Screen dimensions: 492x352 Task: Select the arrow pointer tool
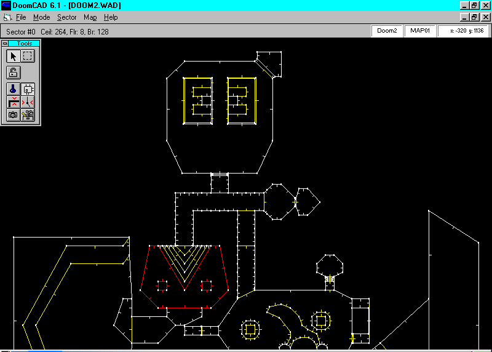[13, 56]
